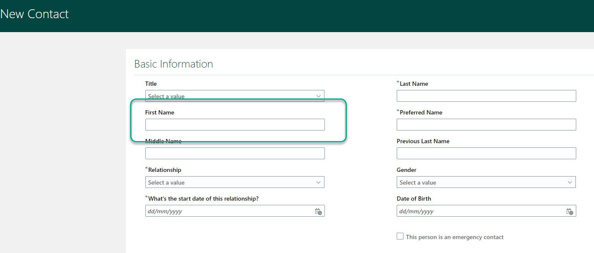Open the Gender dropdown
This screenshot has height=253, width=594.
pos(486,182)
